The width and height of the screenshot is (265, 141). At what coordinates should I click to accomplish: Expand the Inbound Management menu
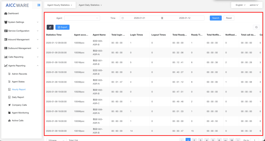coord(38,40)
